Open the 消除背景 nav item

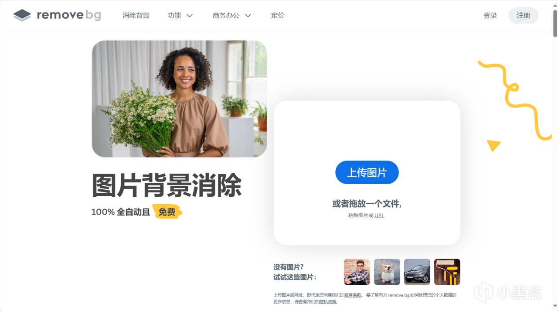(x=136, y=15)
